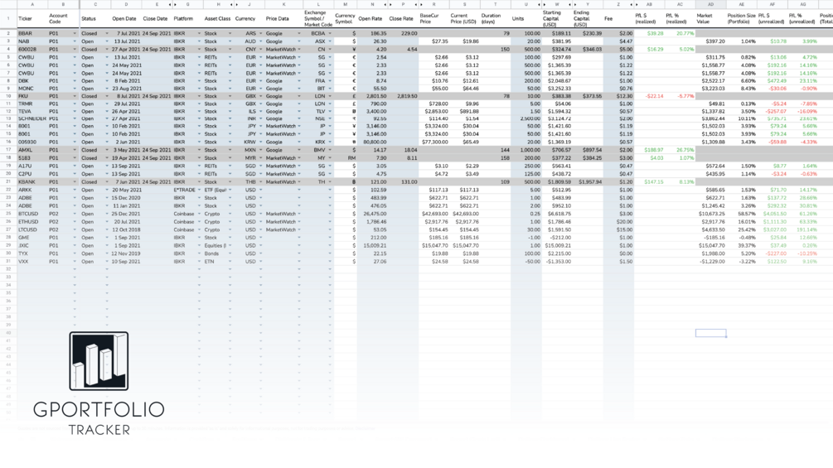833x468 pixels.
Task: Open Status dropdown in ARKK row
Action: (x=107, y=190)
